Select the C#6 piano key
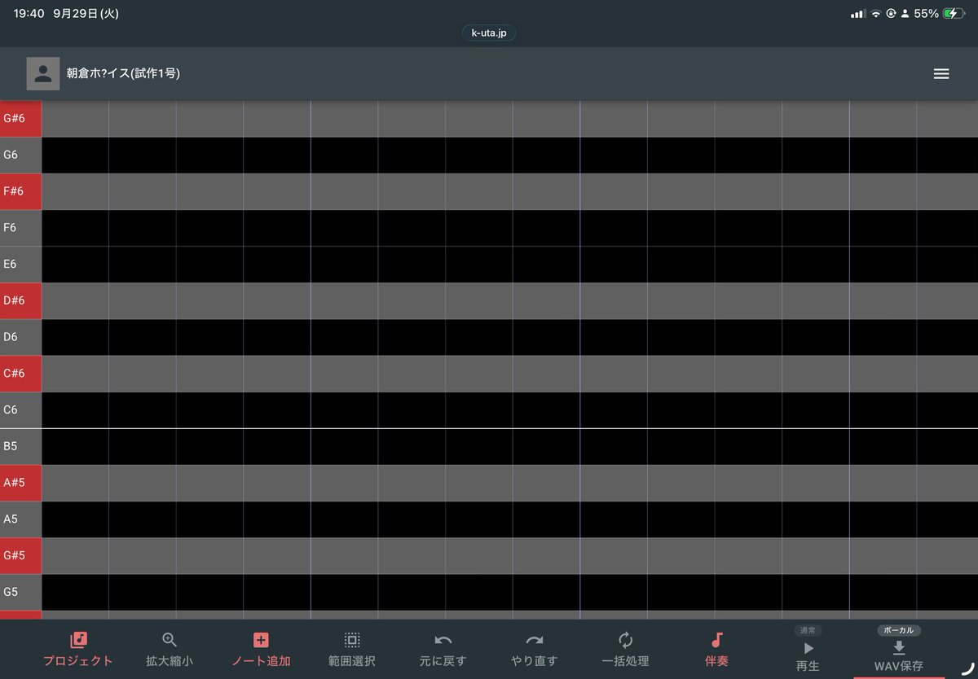 click(x=20, y=374)
